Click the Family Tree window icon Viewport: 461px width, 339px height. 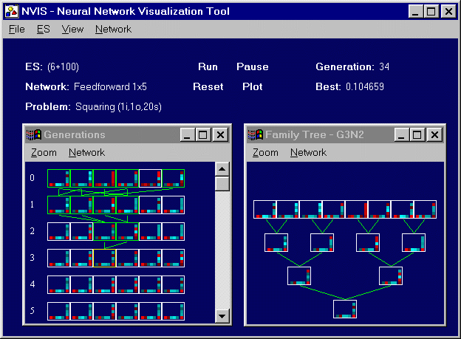coord(256,134)
